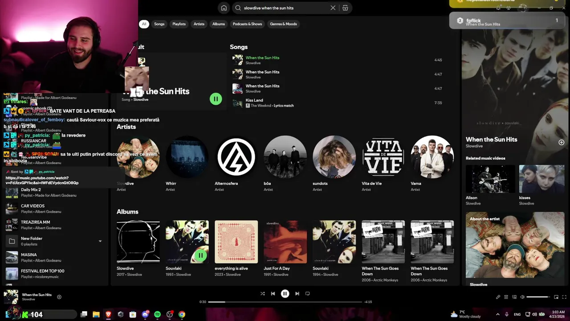Enter full screen mode icon
The image size is (570, 321).
[564, 297]
